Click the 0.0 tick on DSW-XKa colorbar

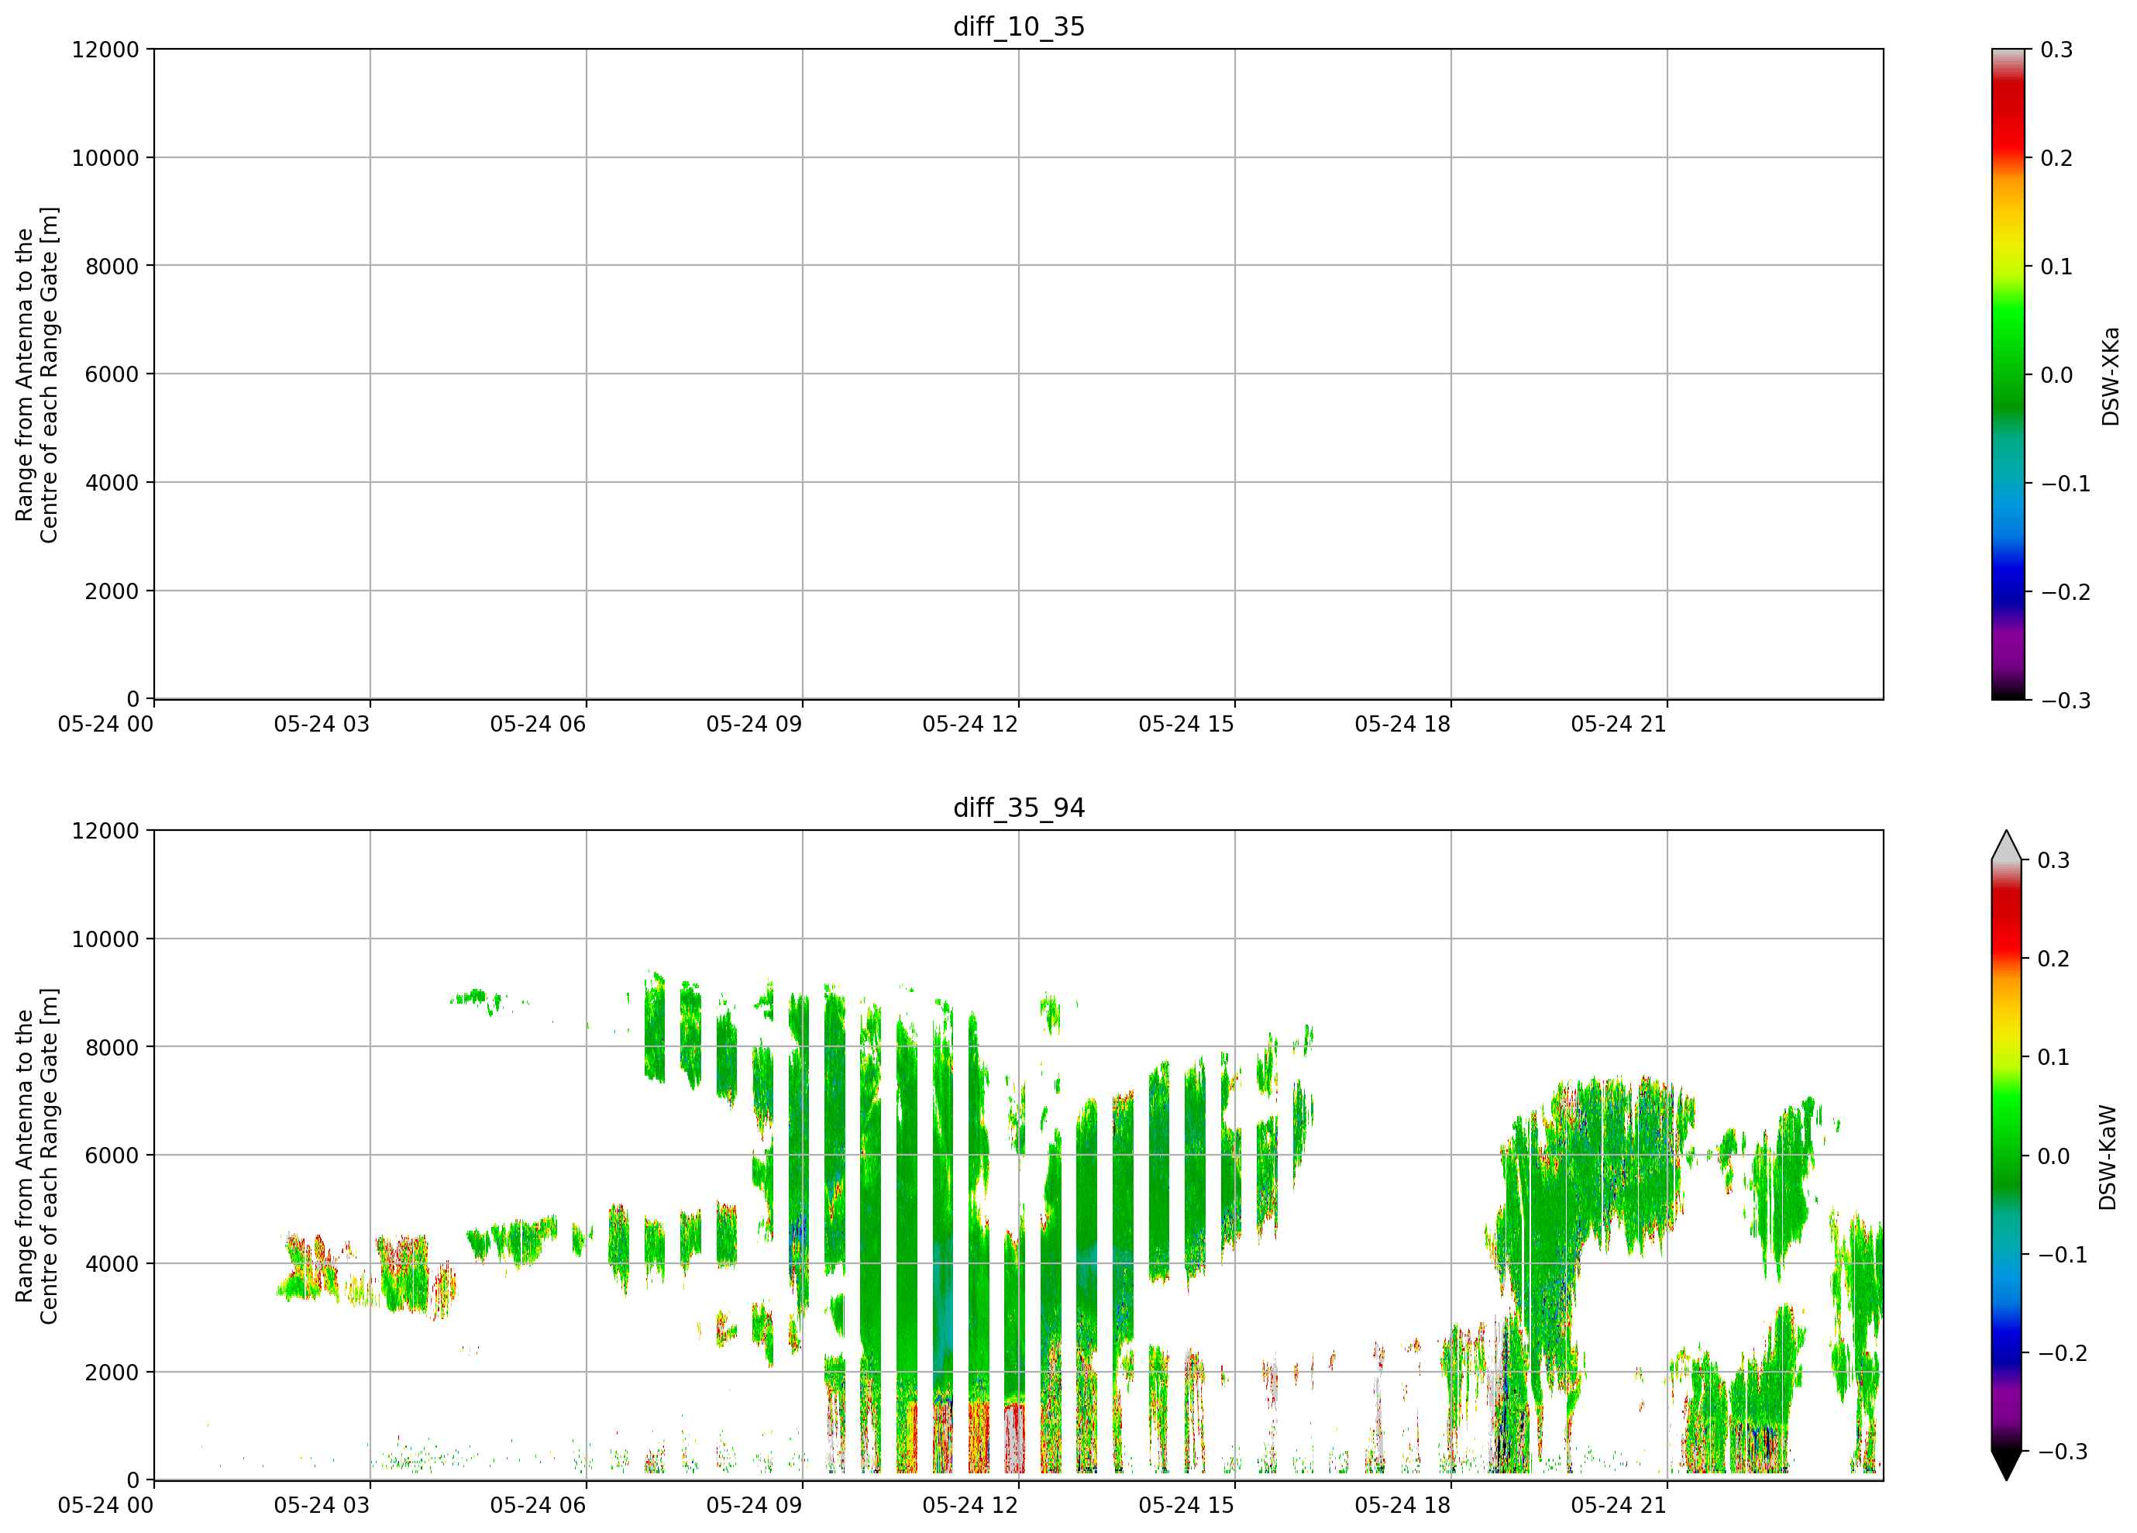2057,375
